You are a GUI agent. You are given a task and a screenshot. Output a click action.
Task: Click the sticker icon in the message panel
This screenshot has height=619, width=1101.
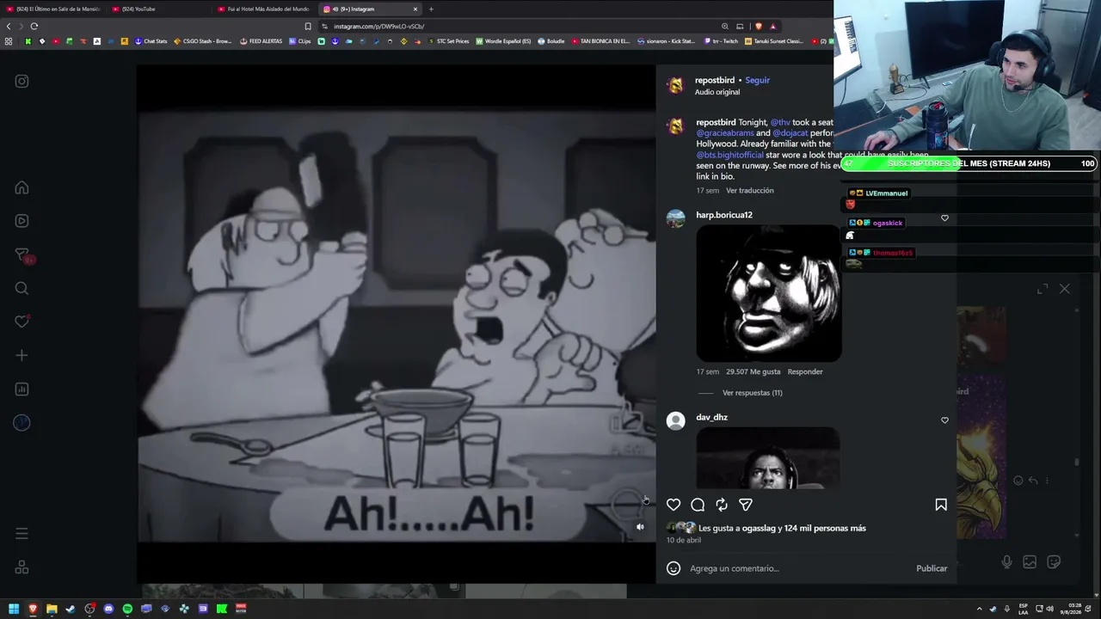coord(1054,562)
